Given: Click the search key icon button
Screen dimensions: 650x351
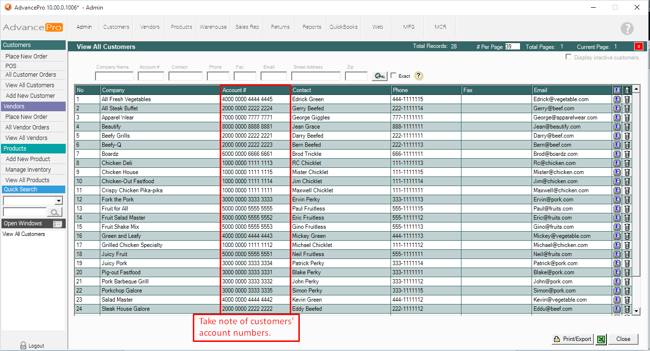Looking at the screenshot, I should tap(379, 76).
